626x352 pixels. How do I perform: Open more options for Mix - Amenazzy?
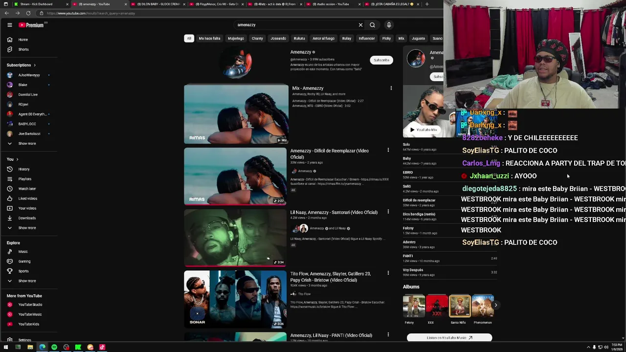391,88
